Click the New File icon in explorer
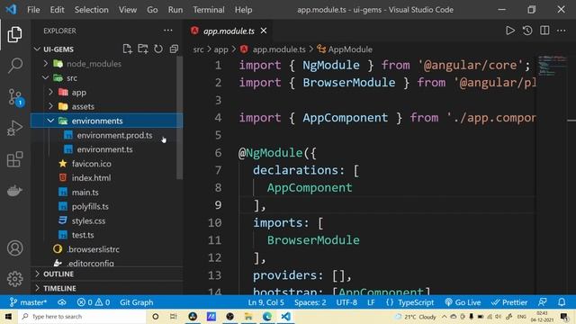Image resolution: width=576 pixels, height=324 pixels. pyautogui.click(x=127, y=49)
